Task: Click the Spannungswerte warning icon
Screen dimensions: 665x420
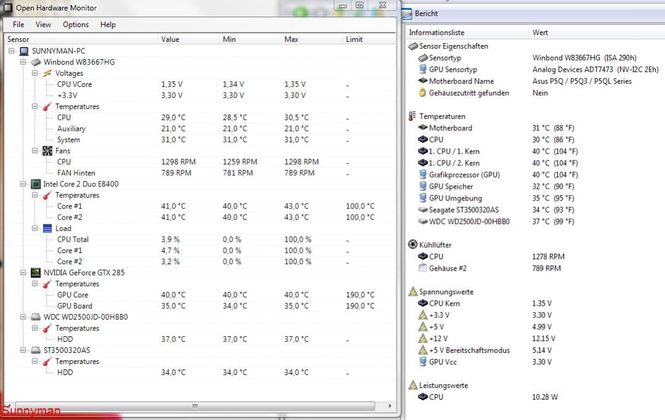Action: pyautogui.click(x=413, y=292)
